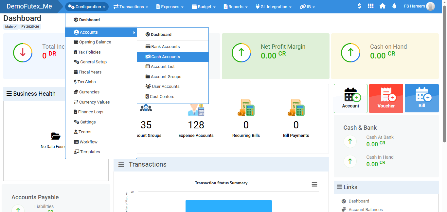
Task: Click the red Voucher tile
Action: [386, 98]
